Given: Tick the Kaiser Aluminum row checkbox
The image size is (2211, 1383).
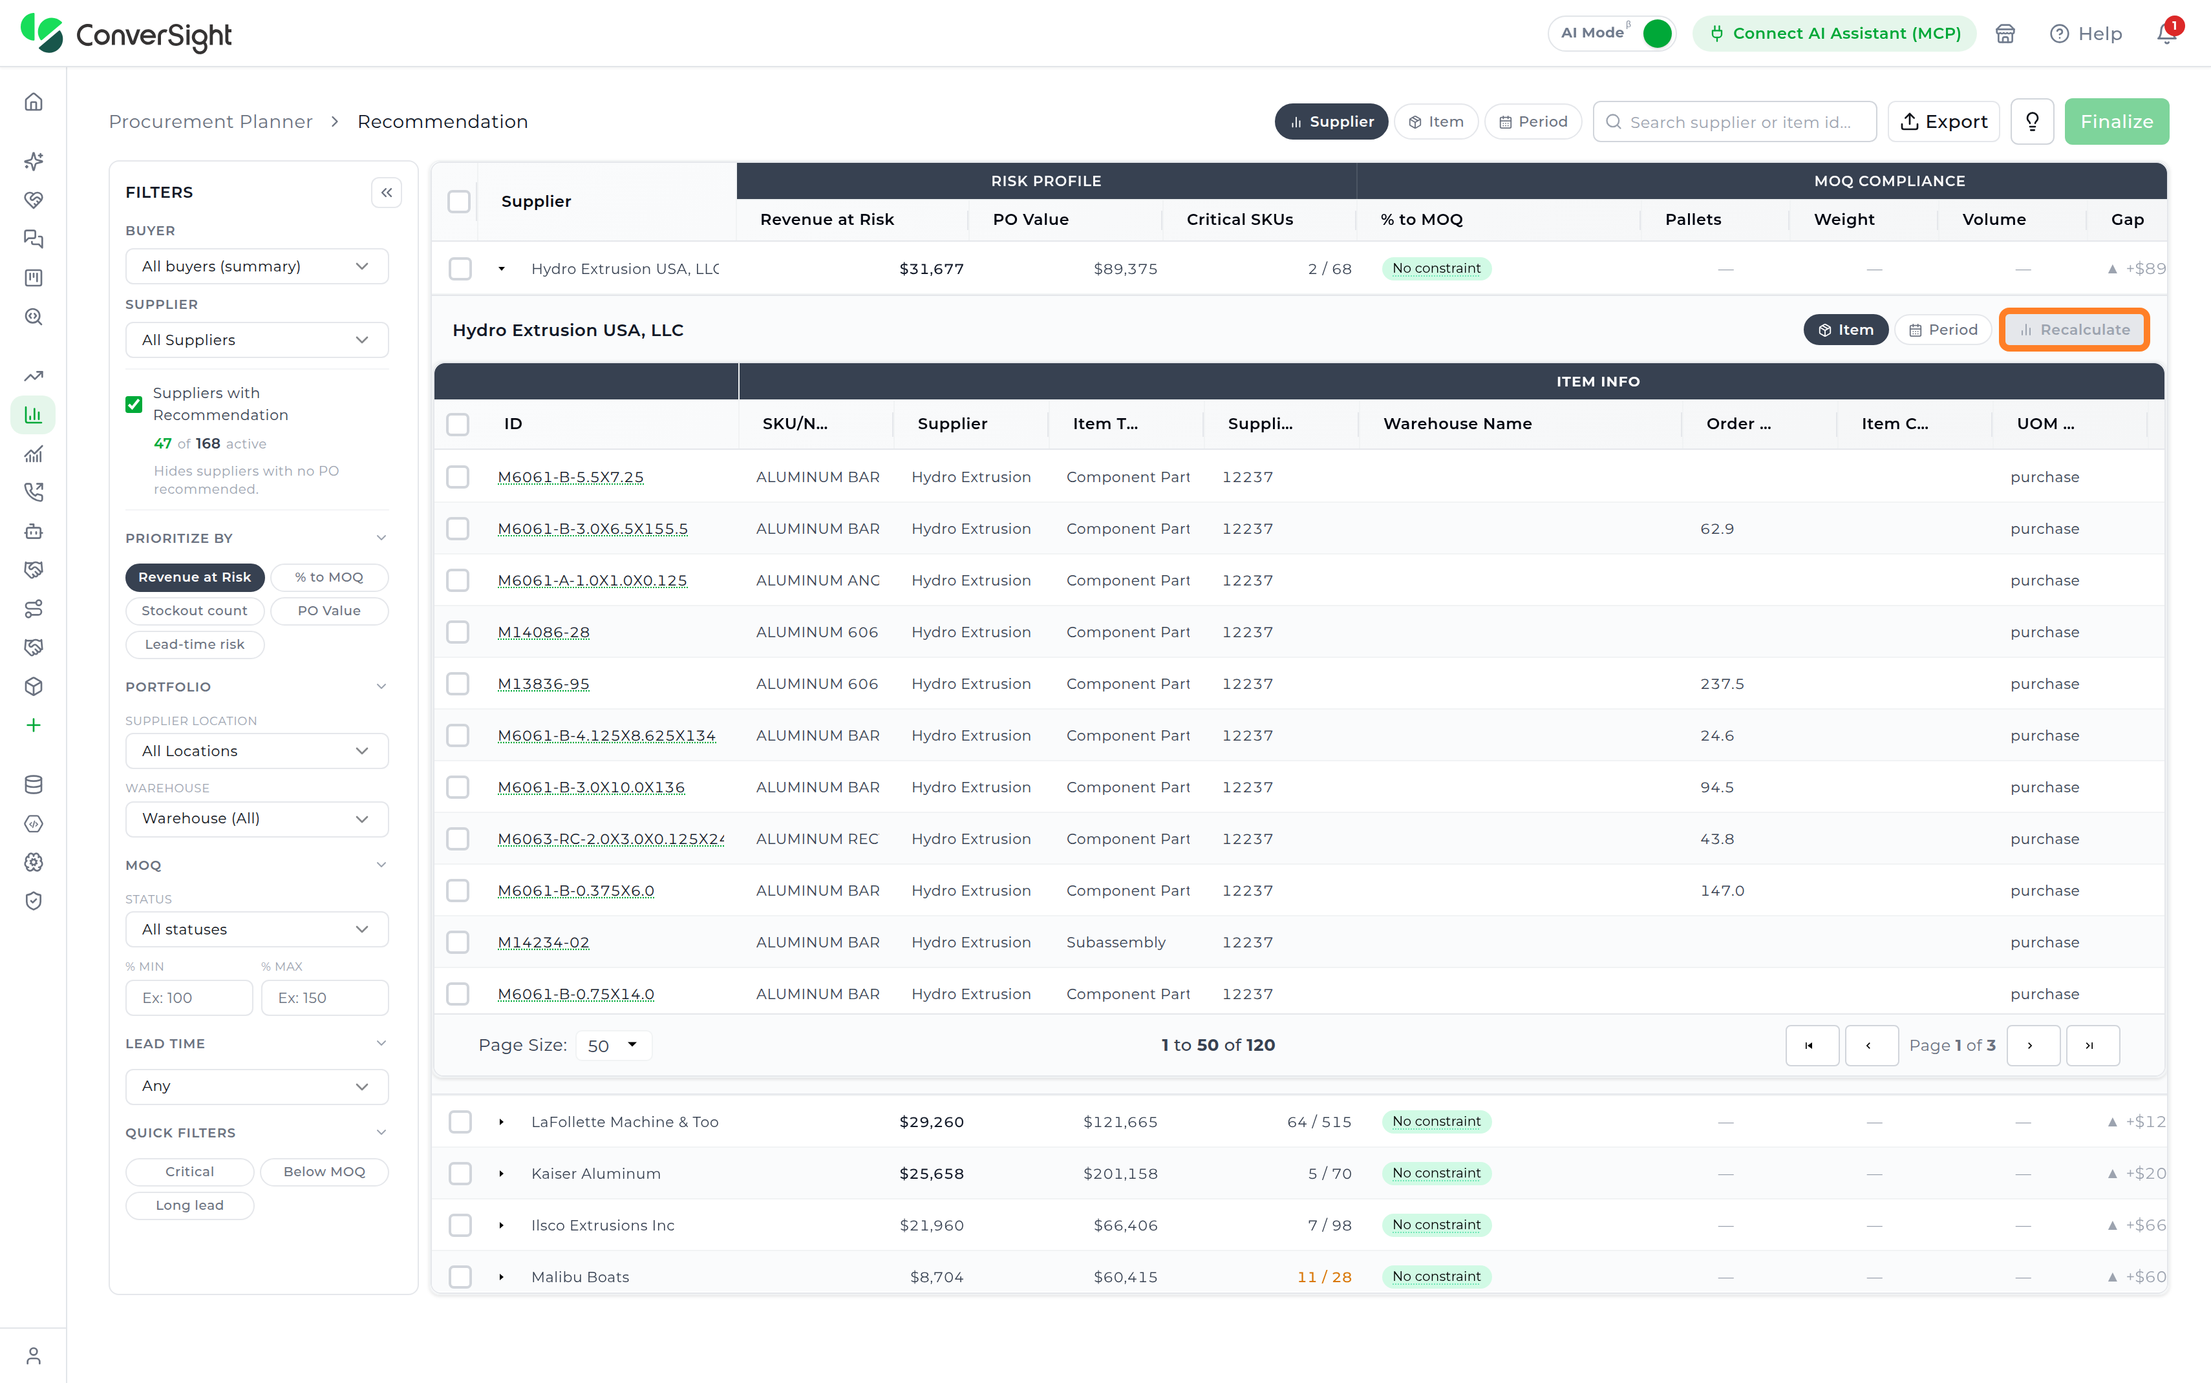Looking at the screenshot, I should click(x=460, y=1174).
